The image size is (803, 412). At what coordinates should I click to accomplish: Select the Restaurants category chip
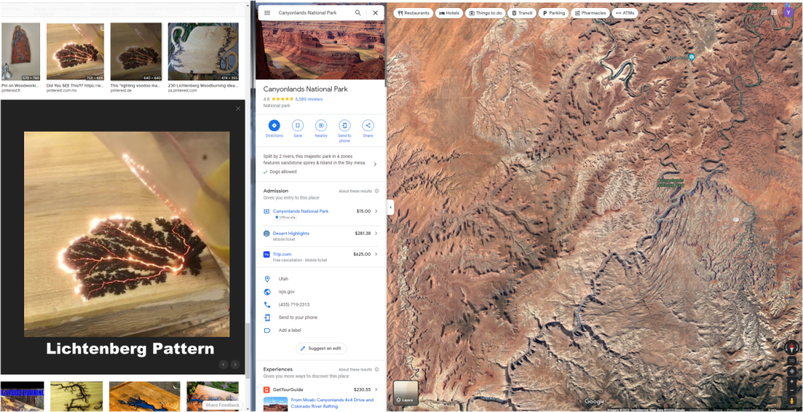tap(413, 13)
